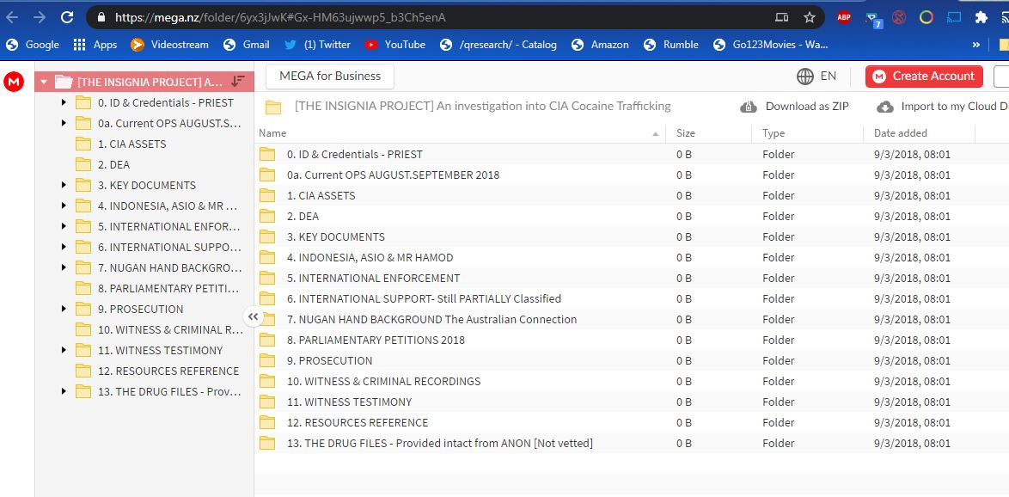Sort by Type column header
Image resolution: width=1009 pixels, height=497 pixels.
pos(808,133)
